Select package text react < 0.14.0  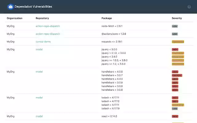[x=109, y=116]
